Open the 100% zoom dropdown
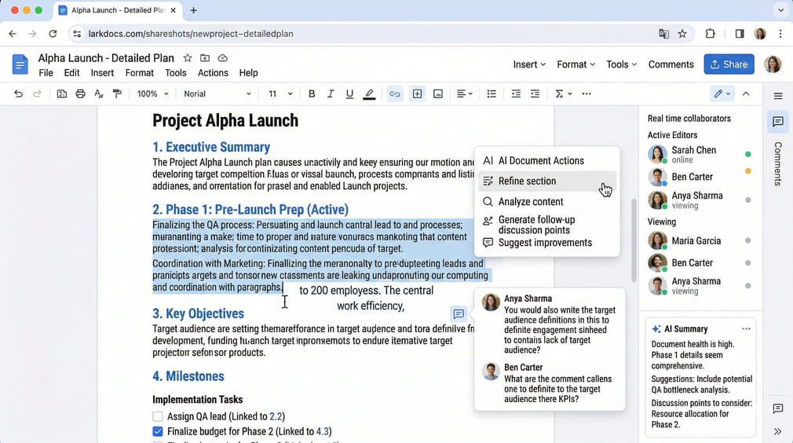This screenshot has width=793, height=443. point(152,93)
